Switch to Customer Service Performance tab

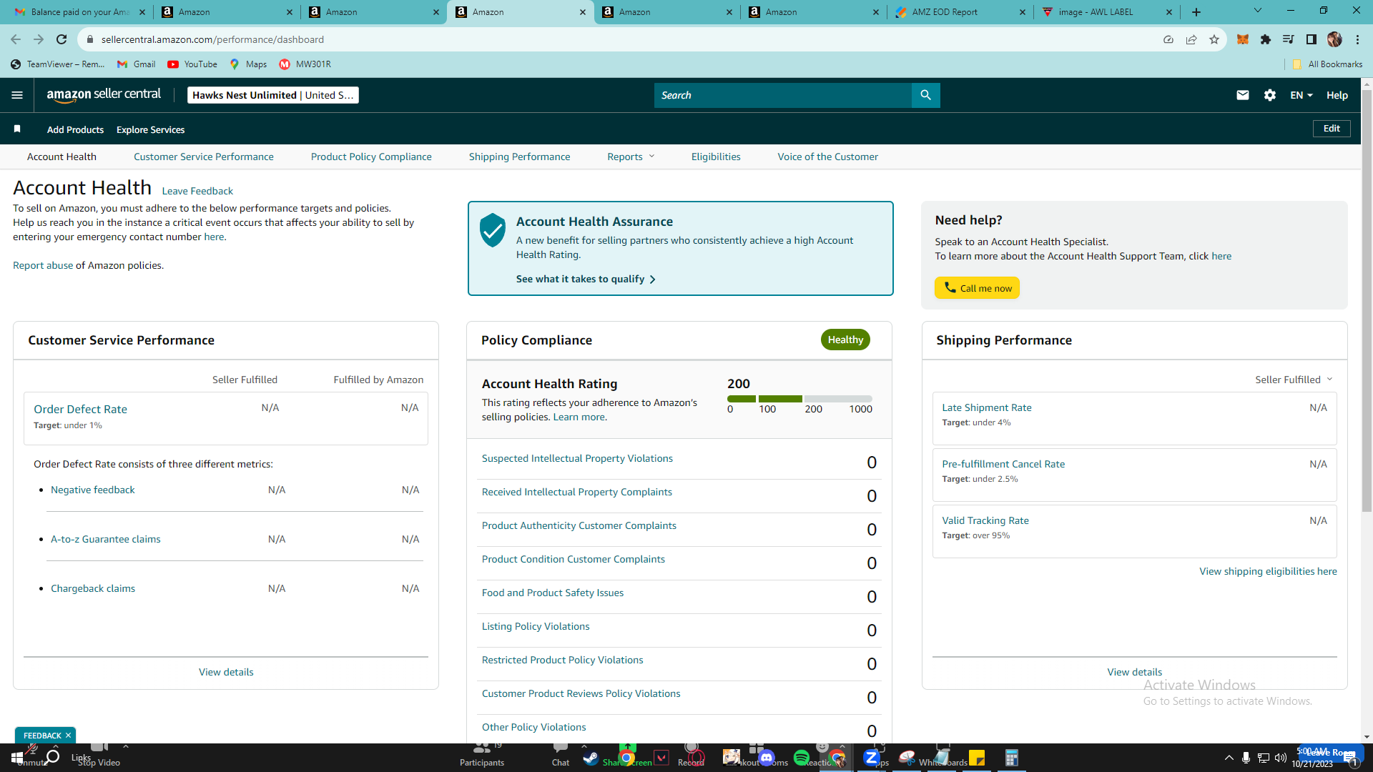[x=204, y=157]
